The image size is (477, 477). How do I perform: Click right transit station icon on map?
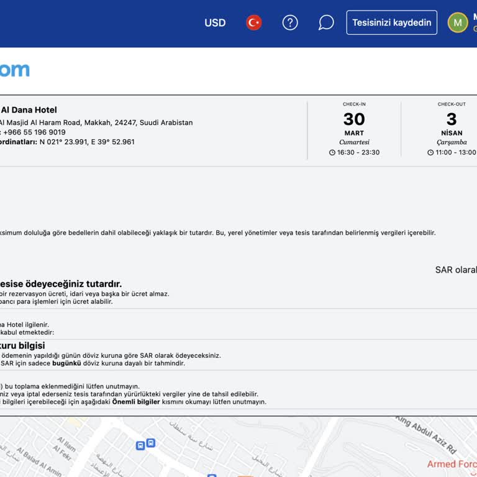tap(151, 443)
